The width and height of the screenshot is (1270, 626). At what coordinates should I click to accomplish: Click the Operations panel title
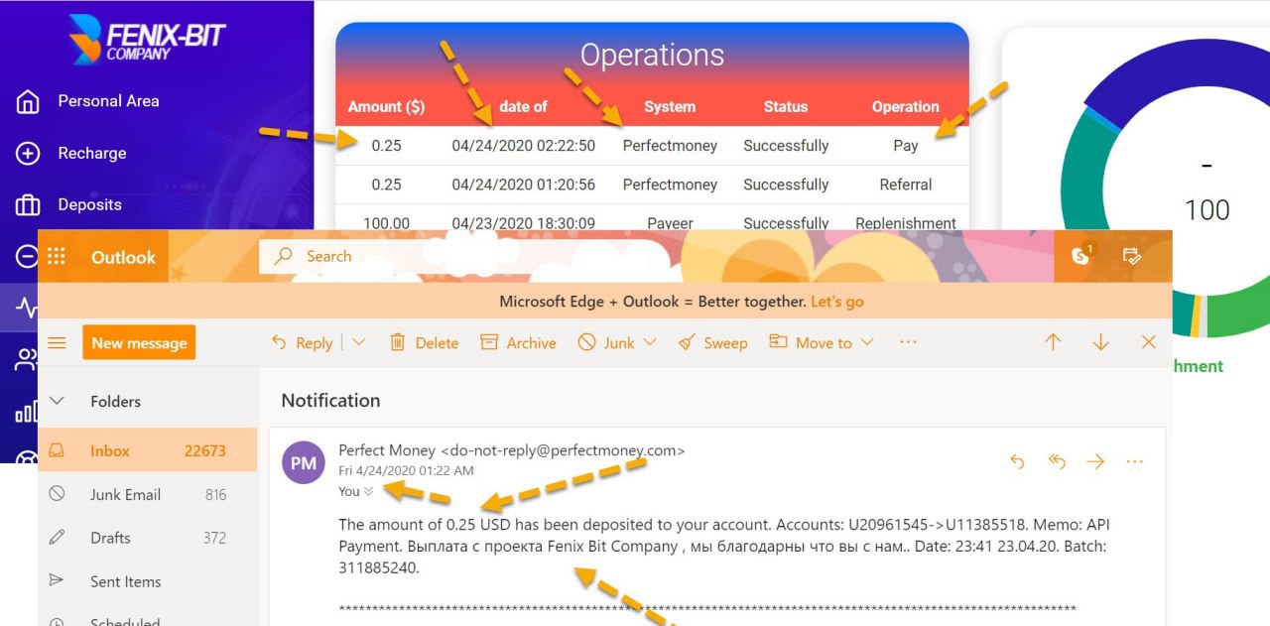pos(652,55)
